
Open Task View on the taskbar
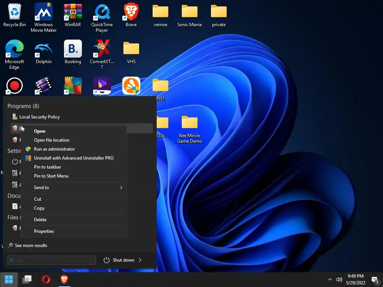(x=27, y=280)
